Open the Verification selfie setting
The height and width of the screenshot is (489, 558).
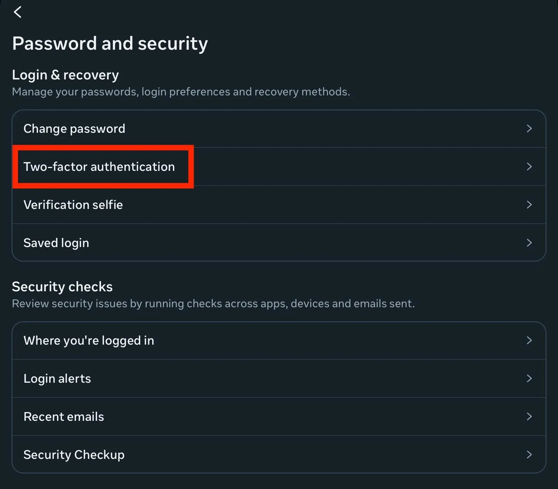73,205
